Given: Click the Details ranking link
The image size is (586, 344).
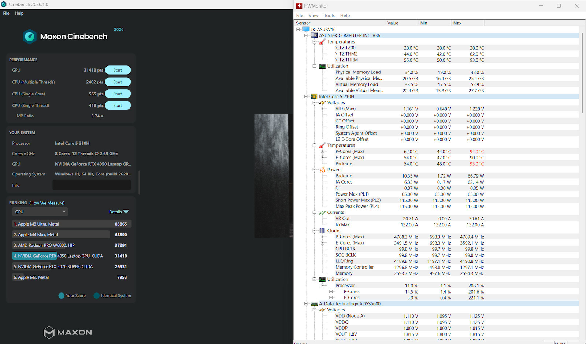Looking at the screenshot, I should coord(115,212).
